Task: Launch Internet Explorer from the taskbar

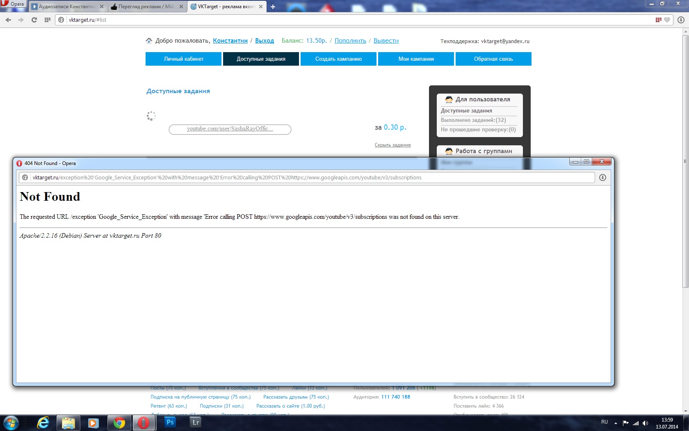Action: click(x=43, y=423)
